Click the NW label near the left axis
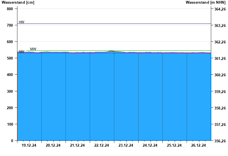 coord(21,52)
